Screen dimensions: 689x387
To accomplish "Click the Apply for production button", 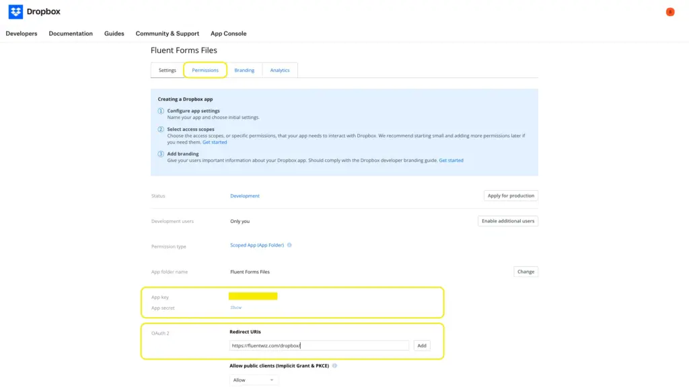I will click(x=512, y=196).
